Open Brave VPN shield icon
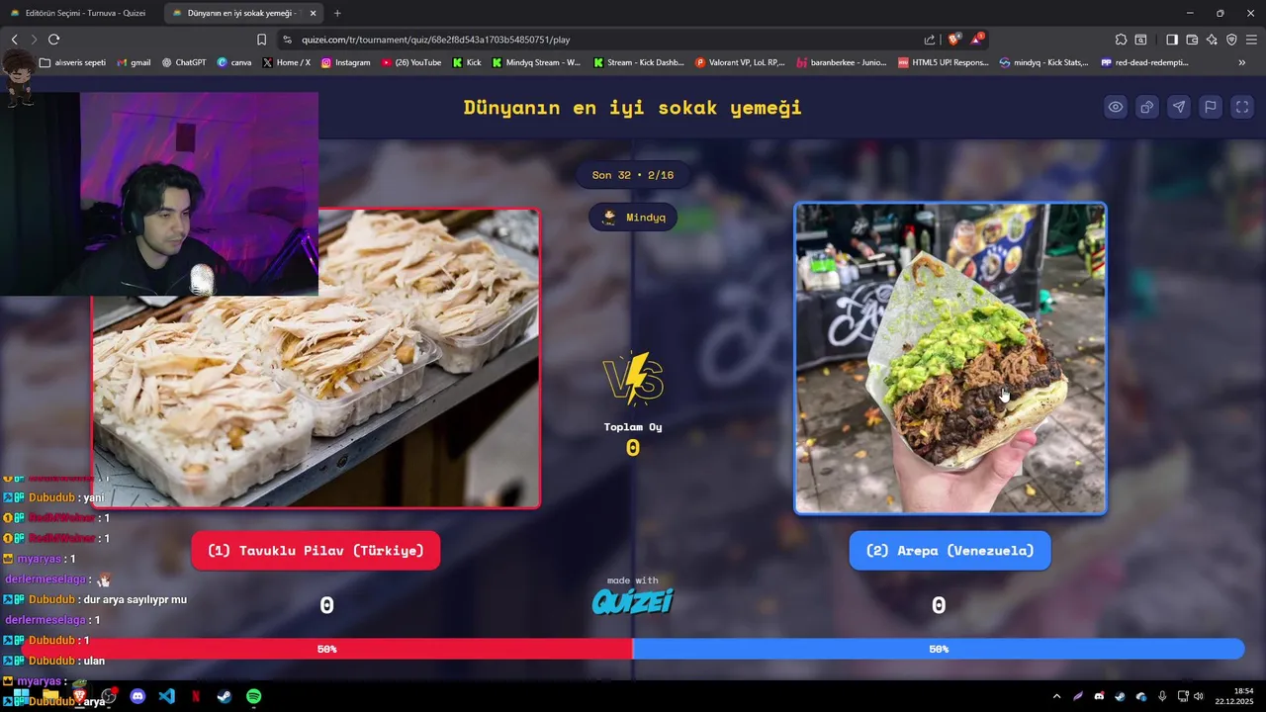Image resolution: width=1266 pixels, height=712 pixels. pos(1231,40)
